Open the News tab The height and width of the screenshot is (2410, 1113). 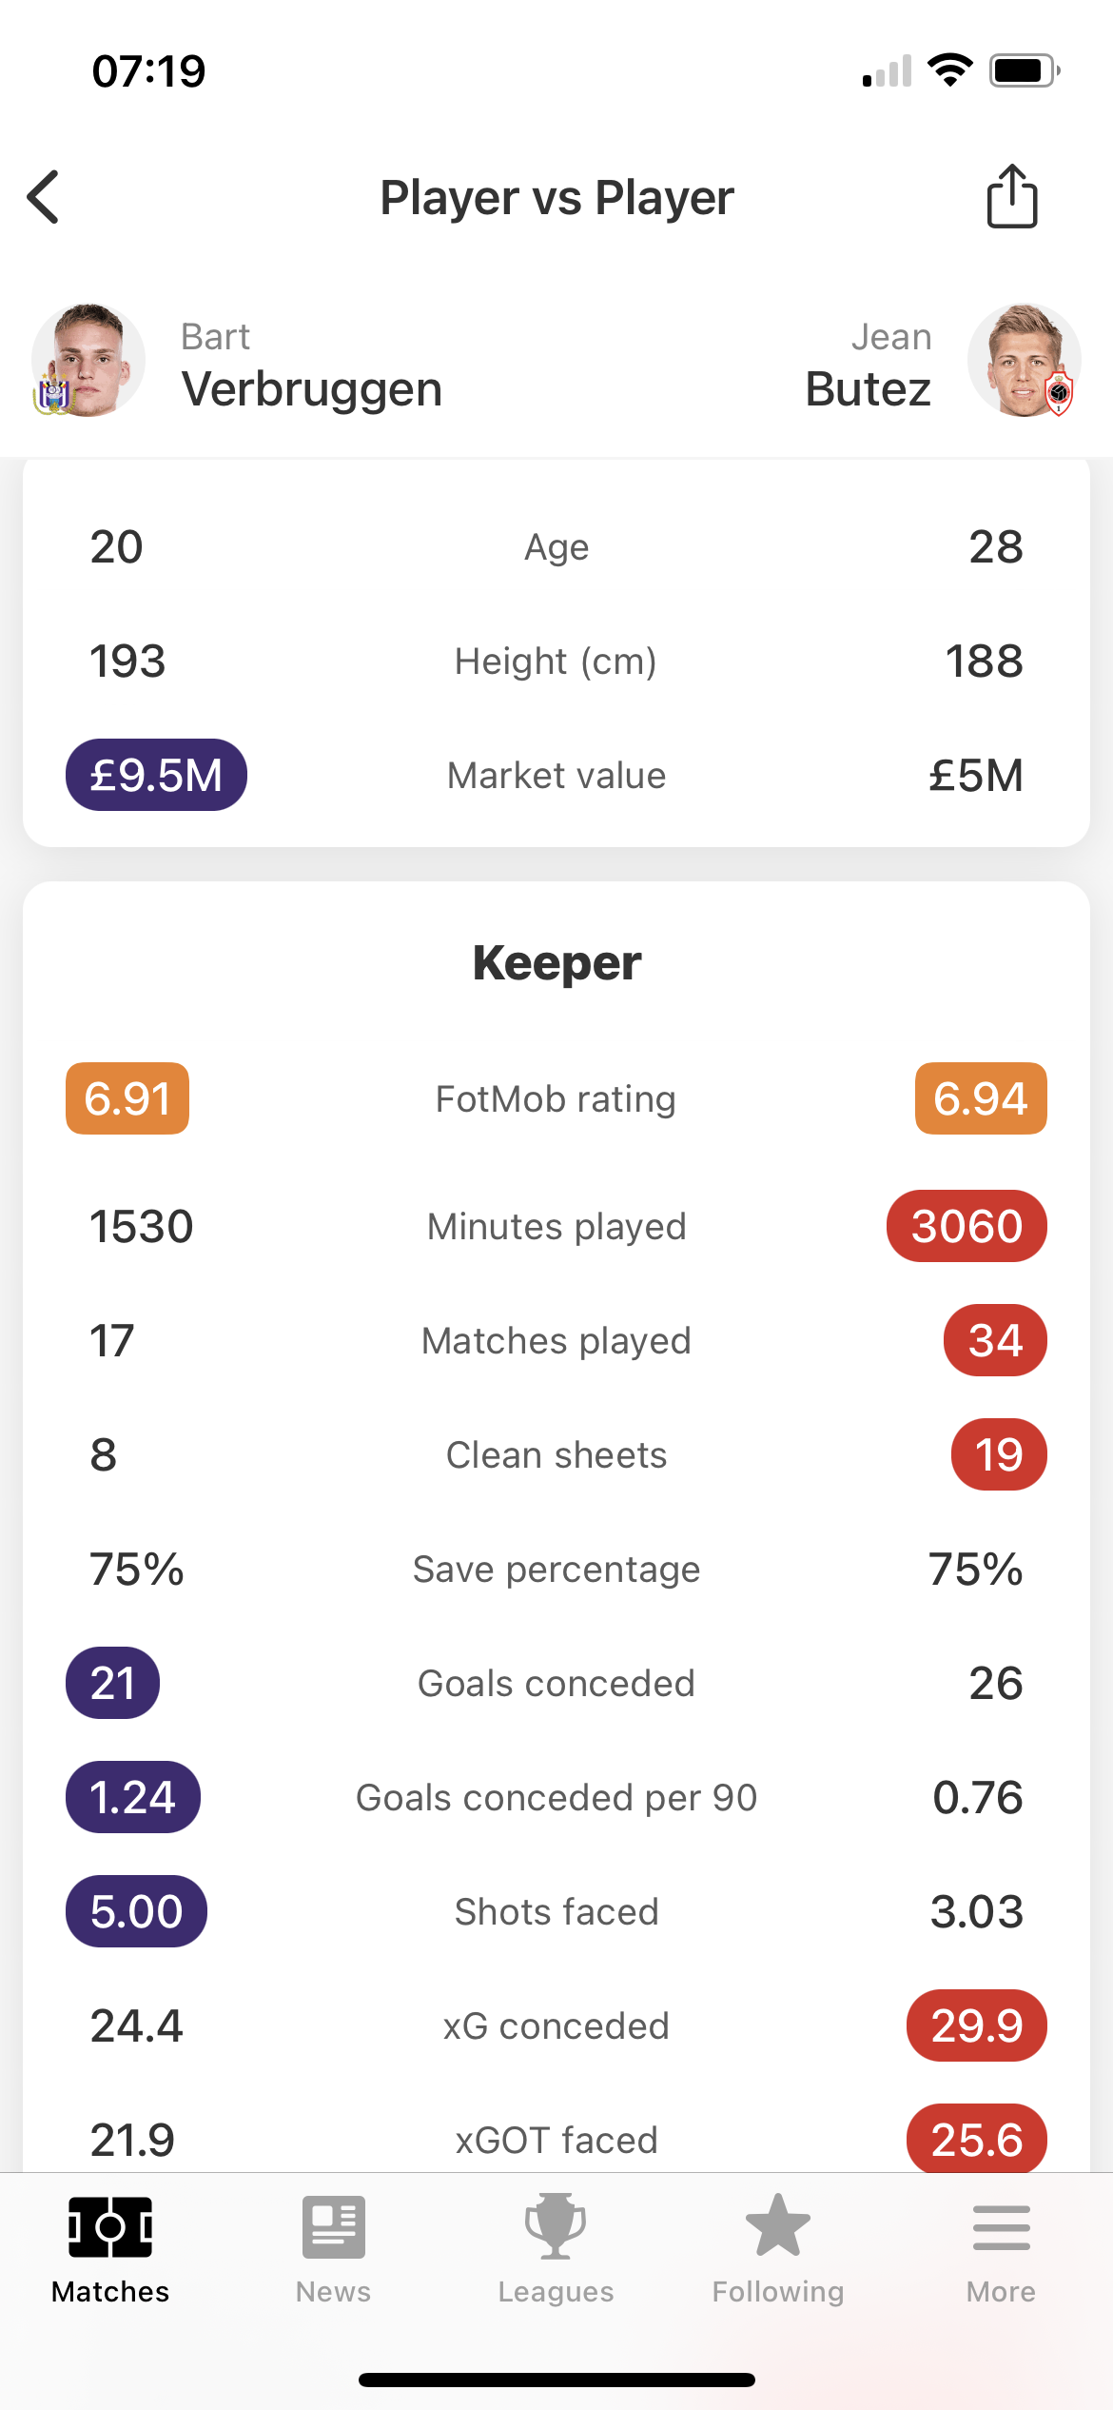(333, 2248)
